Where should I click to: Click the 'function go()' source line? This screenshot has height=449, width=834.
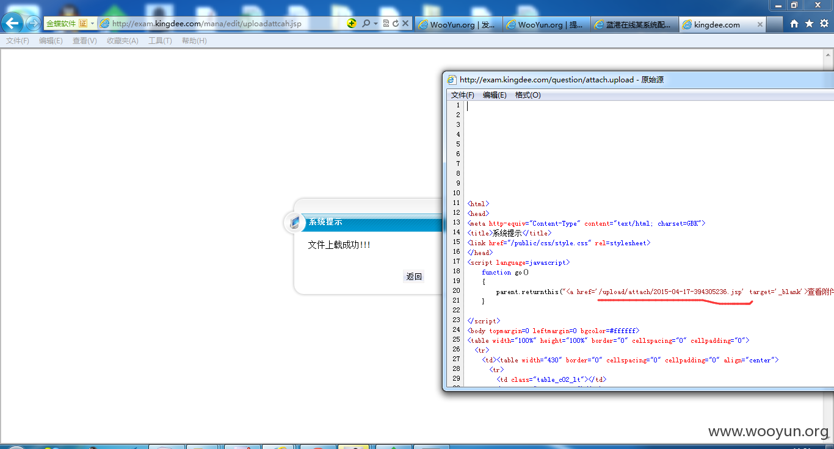(x=506, y=272)
